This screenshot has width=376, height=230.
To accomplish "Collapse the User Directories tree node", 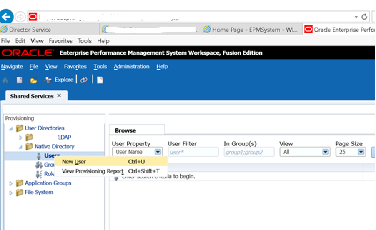I will point(11,129).
